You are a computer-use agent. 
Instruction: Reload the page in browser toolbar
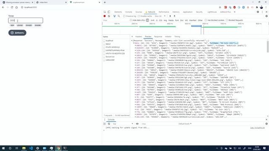click(x=12, y=8)
